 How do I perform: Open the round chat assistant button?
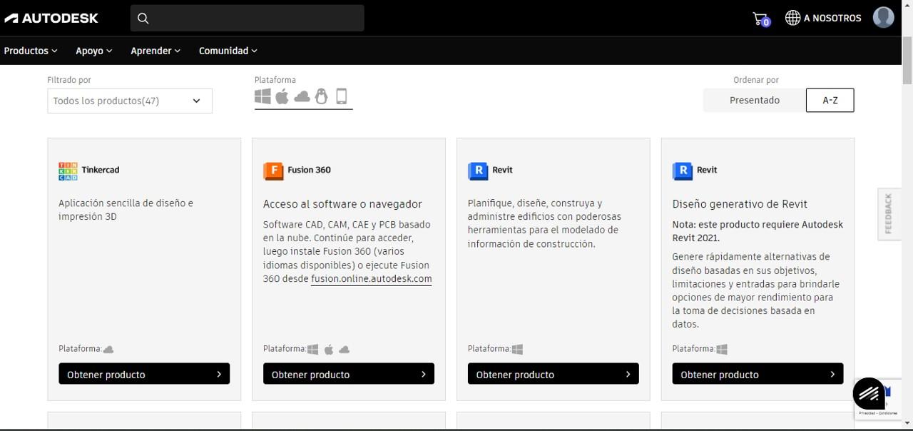coord(869,394)
